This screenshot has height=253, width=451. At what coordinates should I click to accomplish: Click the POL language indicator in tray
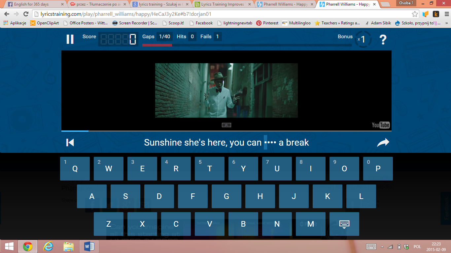417,247
